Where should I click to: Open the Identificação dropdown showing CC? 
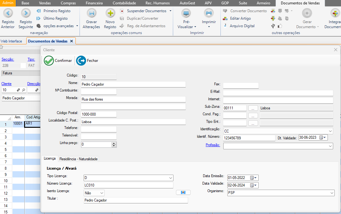coord(330,131)
